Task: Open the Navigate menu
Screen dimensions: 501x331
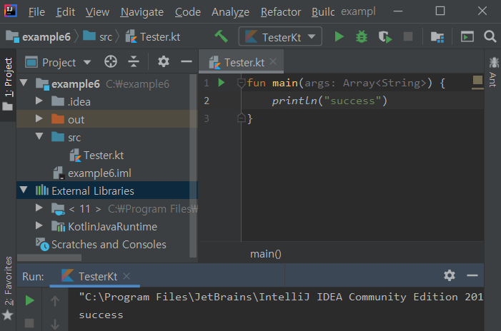Action: click(x=142, y=12)
